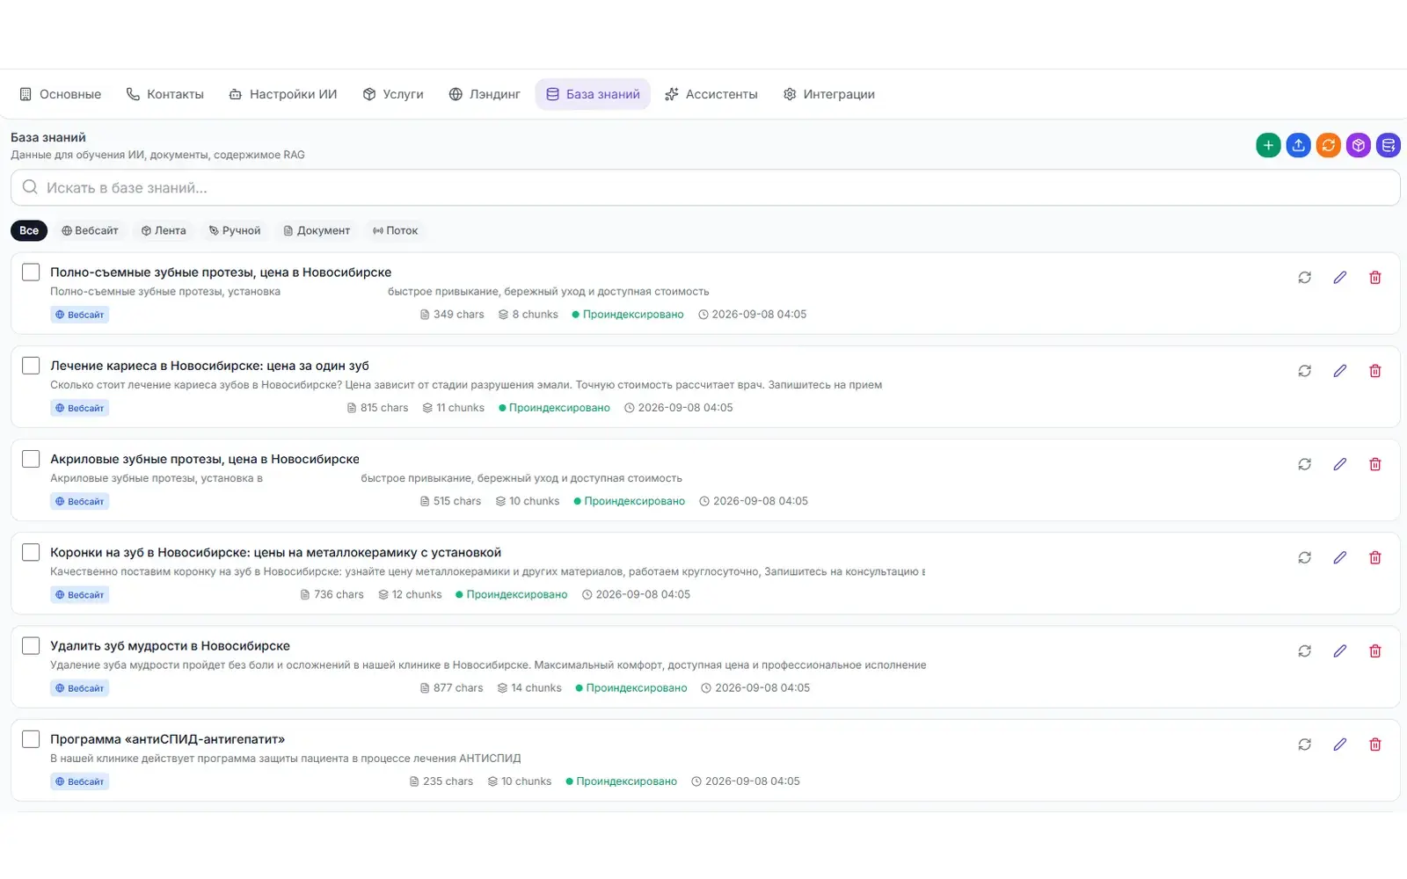The height and width of the screenshot is (879, 1407).
Task: Filter by Поток source
Action: [x=395, y=230]
